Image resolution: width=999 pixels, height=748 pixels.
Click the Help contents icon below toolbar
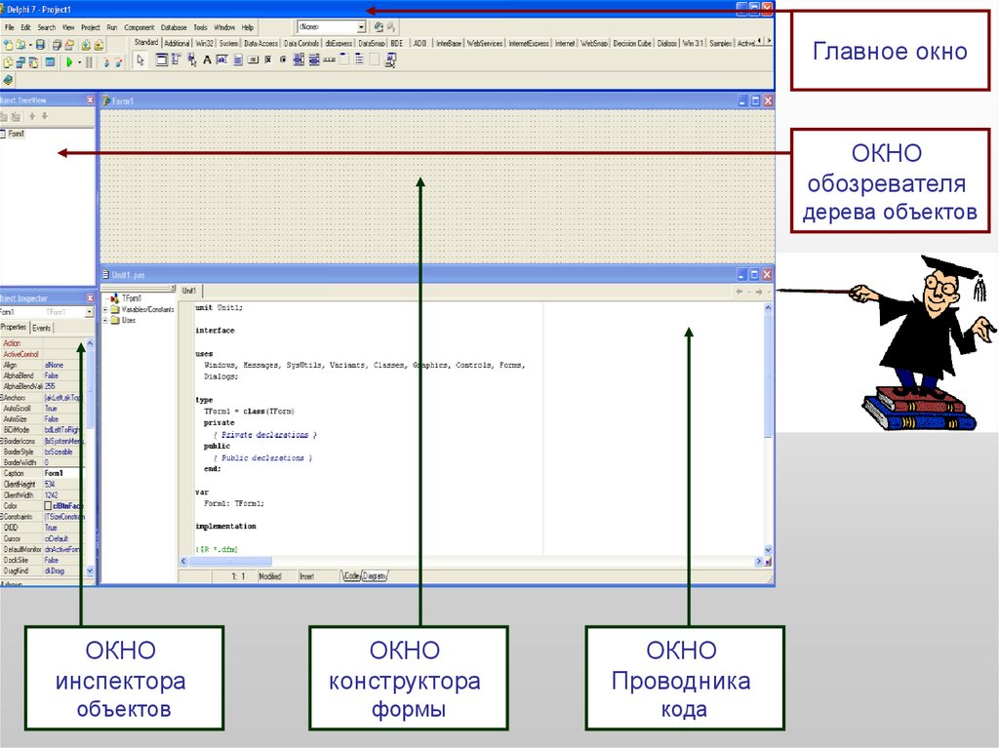pos(8,78)
